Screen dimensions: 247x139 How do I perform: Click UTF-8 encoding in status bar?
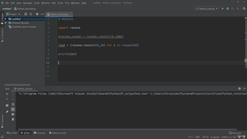pyautogui.click(x=205, y=137)
